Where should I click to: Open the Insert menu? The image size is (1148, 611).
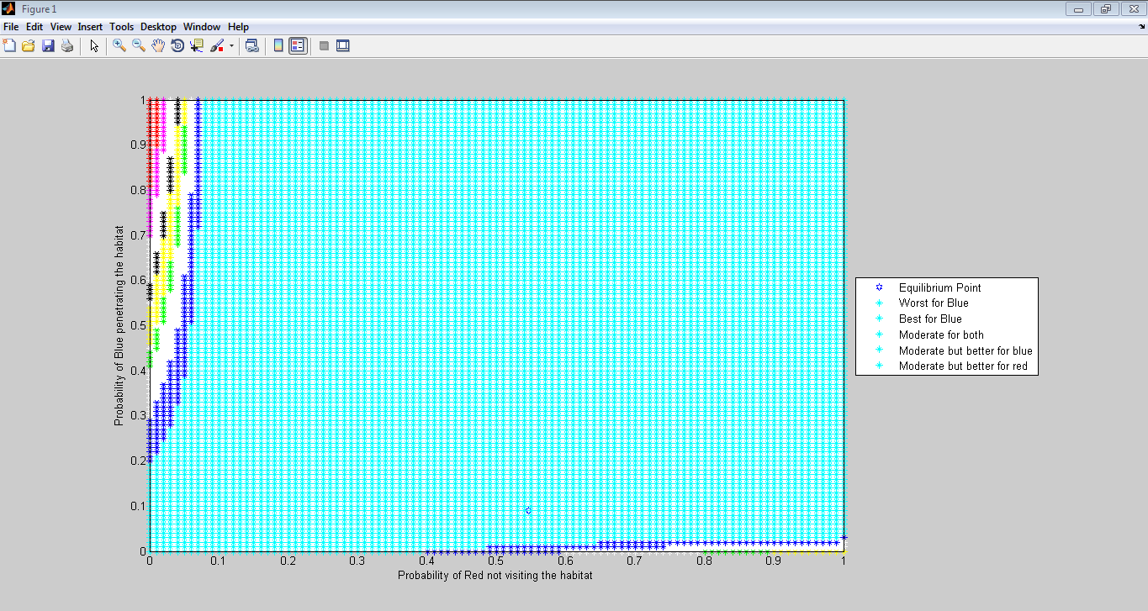point(90,27)
